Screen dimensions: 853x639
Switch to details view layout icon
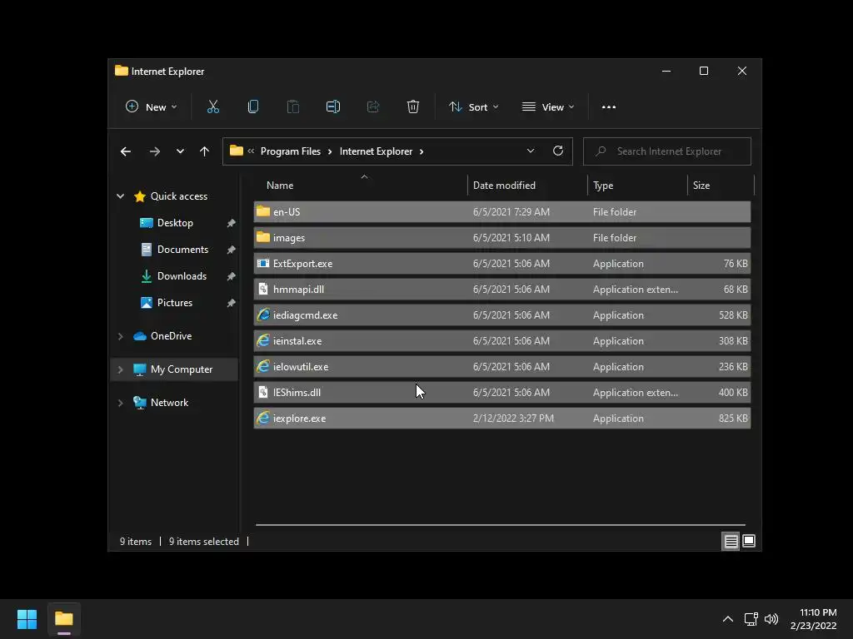(731, 541)
